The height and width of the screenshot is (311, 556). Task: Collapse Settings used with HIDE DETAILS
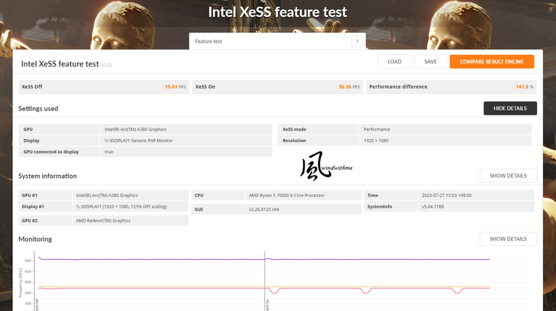pyautogui.click(x=509, y=109)
